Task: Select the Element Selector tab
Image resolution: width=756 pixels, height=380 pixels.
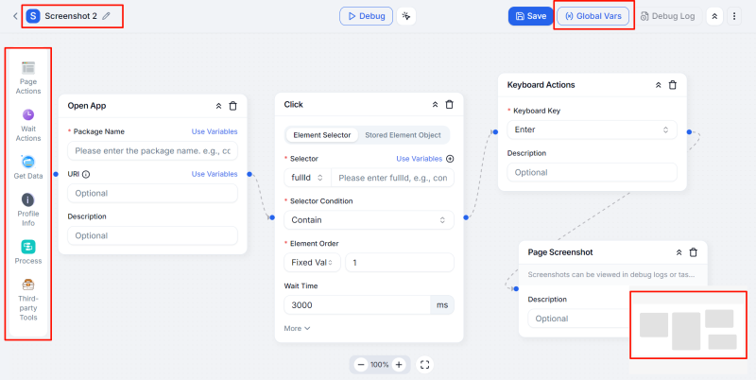Action: [320, 135]
